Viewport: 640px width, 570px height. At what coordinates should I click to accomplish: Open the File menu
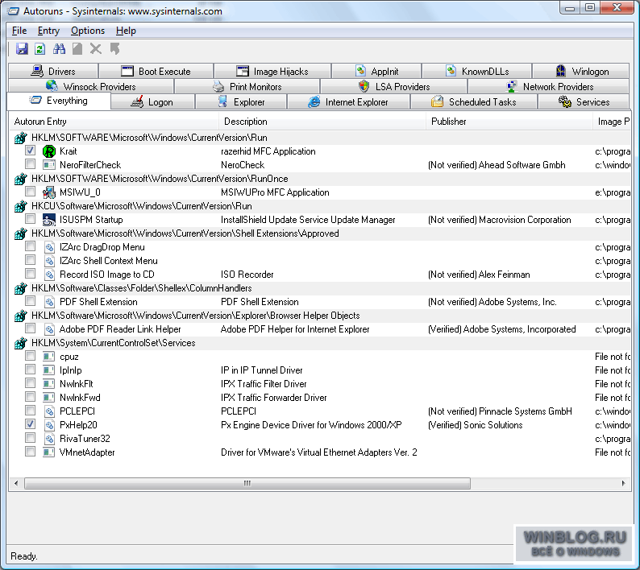pos(19,31)
